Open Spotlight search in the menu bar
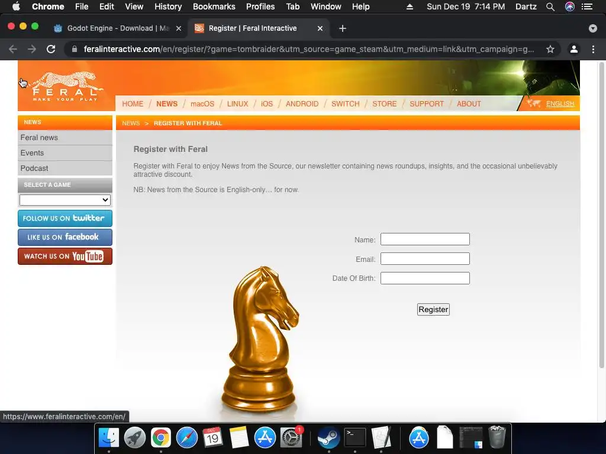 point(550,7)
